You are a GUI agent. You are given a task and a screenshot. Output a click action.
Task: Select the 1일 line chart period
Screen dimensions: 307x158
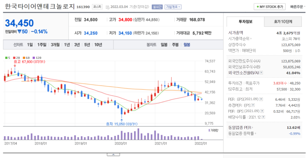point(30,45)
